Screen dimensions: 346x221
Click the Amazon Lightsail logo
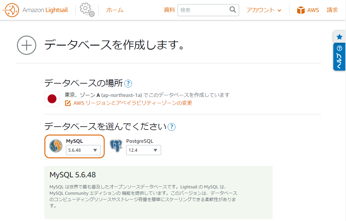point(35,10)
